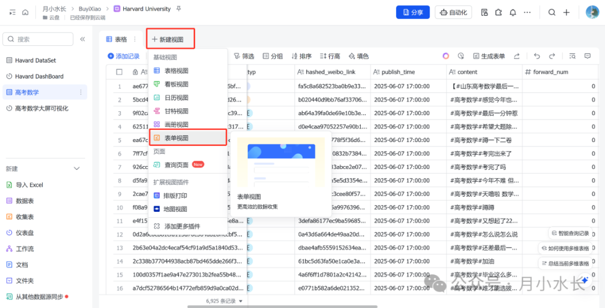
Task: Open 高考数学大屏可视化 in the sidebar
Action: tap(45, 108)
